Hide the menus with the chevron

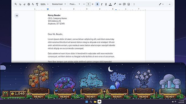click(170, 4)
